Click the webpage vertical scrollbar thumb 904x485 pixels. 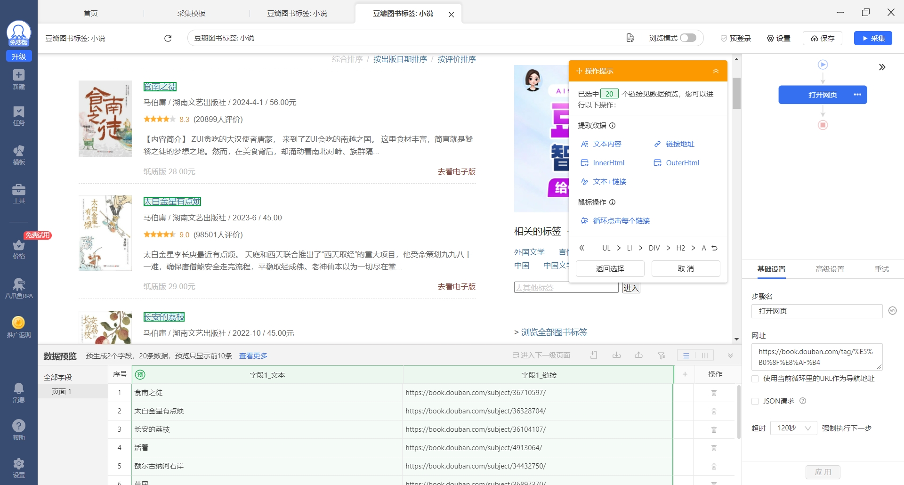point(736,93)
